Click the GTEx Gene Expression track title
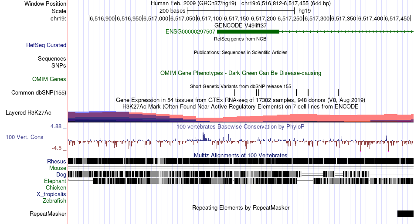 241,100
